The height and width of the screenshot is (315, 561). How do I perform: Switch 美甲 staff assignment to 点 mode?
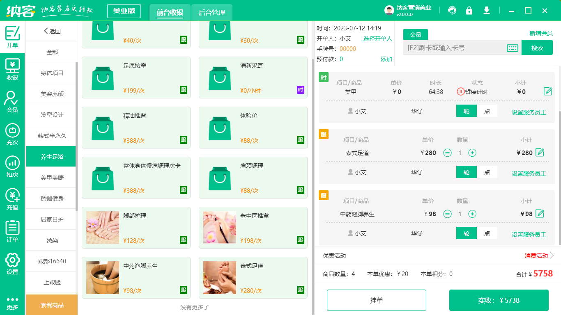[487, 111]
